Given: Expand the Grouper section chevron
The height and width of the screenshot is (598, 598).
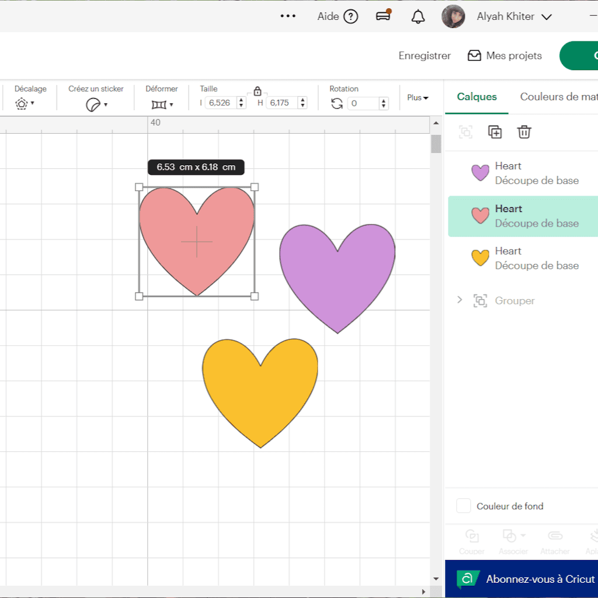Looking at the screenshot, I should (x=460, y=300).
